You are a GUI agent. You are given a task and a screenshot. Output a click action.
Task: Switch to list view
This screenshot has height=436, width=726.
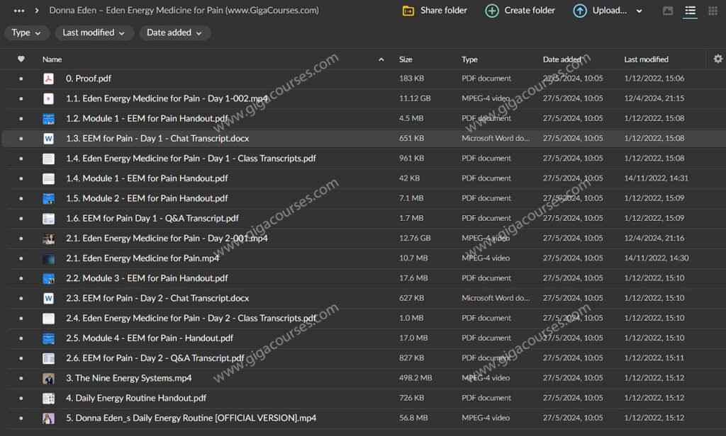(x=690, y=11)
